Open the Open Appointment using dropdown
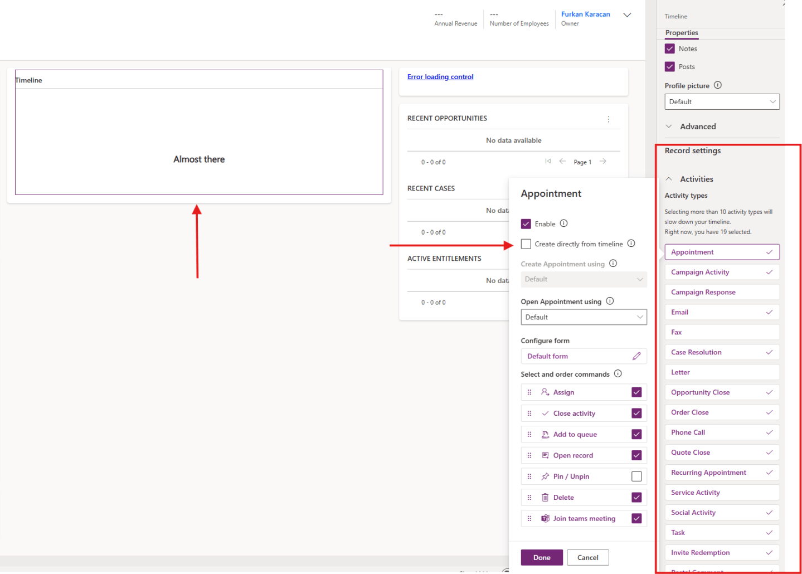Screen dimensions: 802x574 pos(584,317)
